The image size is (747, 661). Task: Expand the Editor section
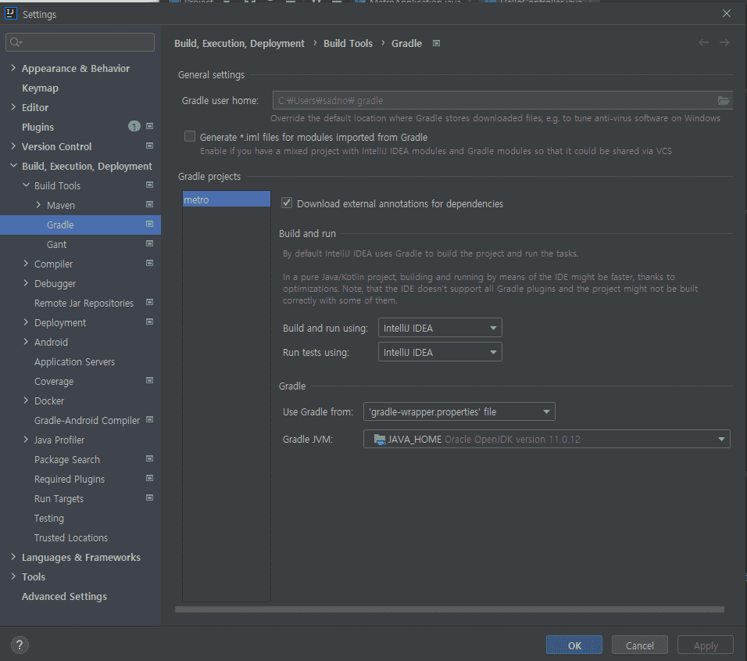pyautogui.click(x=13, y=107)
